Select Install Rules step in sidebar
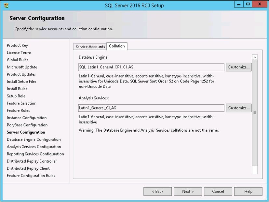269x202 pixels. click(17, 89)
